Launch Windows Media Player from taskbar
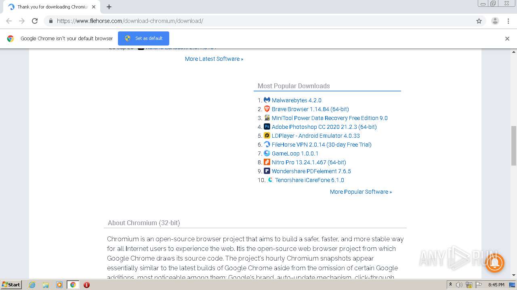This screenshot has height=290, width=517. coord(59,285)
